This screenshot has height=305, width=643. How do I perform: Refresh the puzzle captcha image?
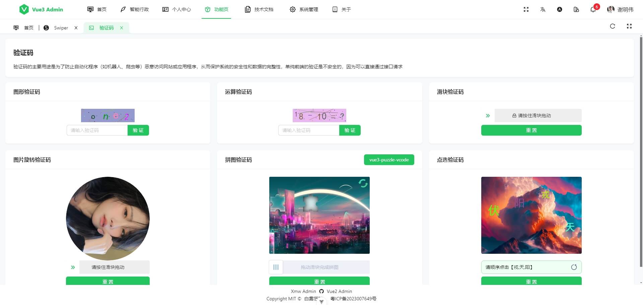tap(363, 183)
